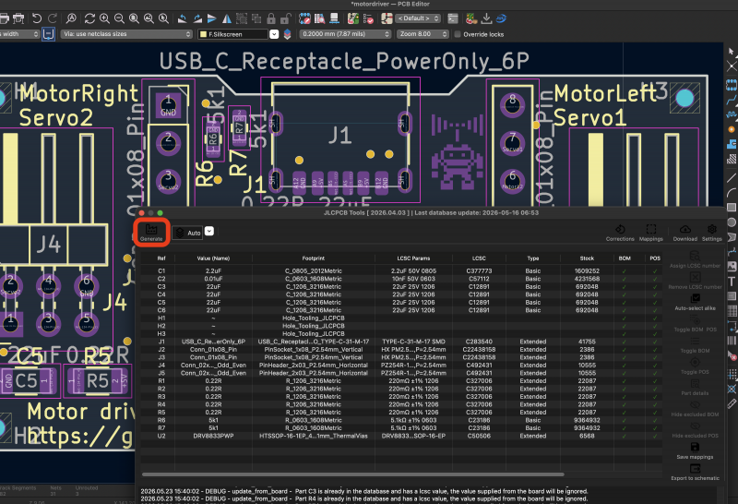Zoom to fit the board
Image resolution: width=738 pixels, height=504 pixels.
pos(134,18)
